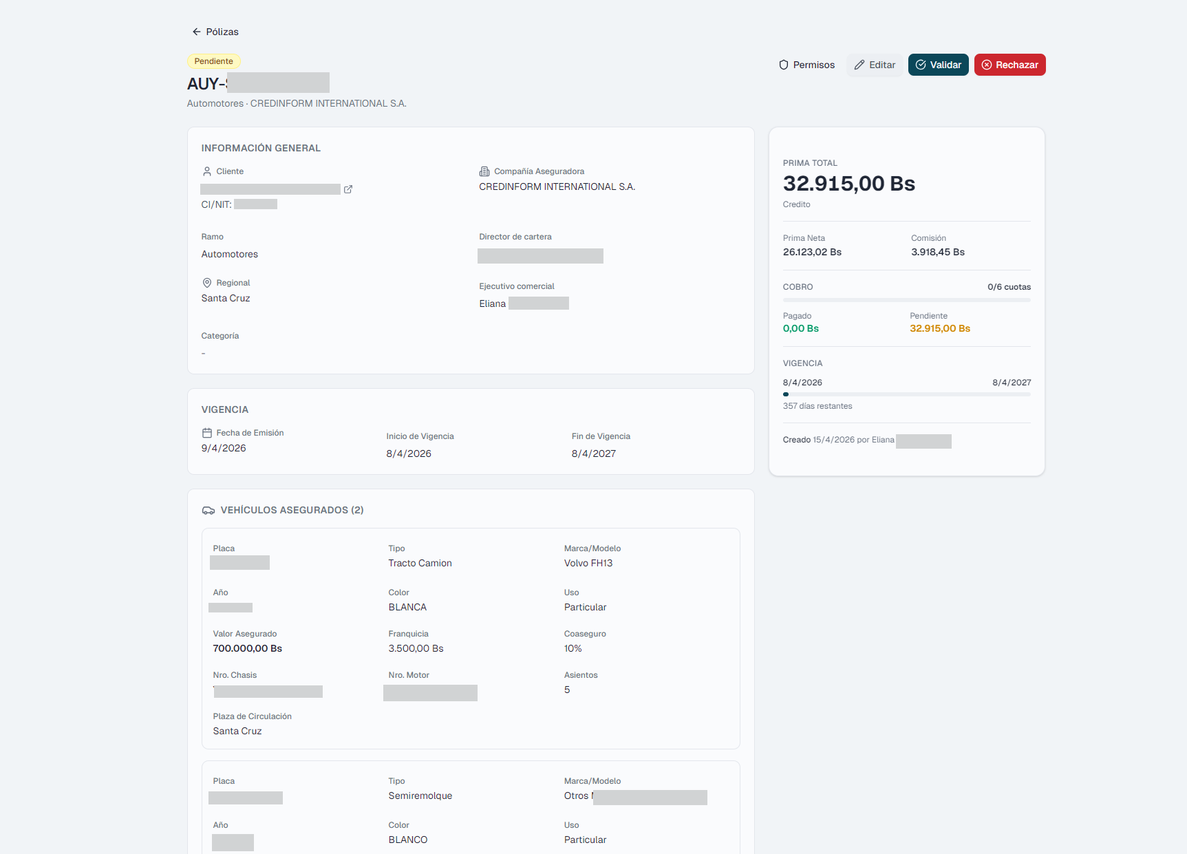Open the policy editor via Editar

875,65
